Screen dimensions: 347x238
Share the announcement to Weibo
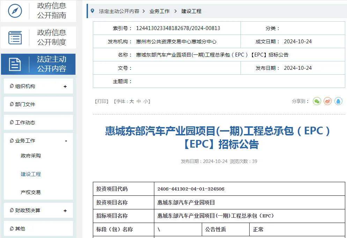pos(327,101)
